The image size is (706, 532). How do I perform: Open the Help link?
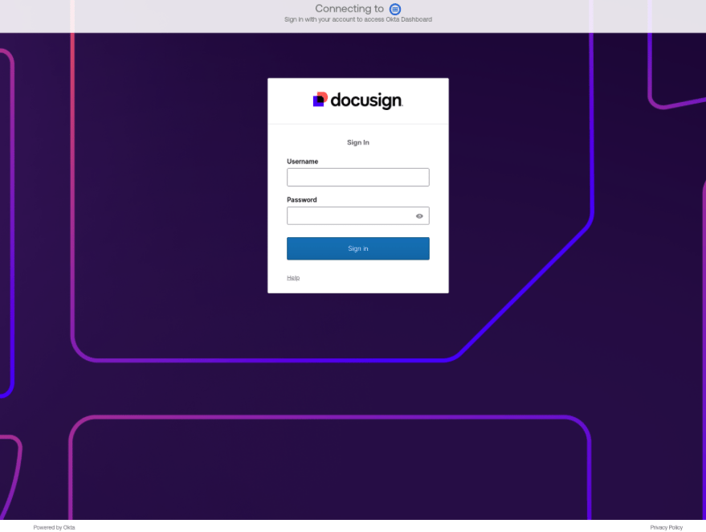293,278
